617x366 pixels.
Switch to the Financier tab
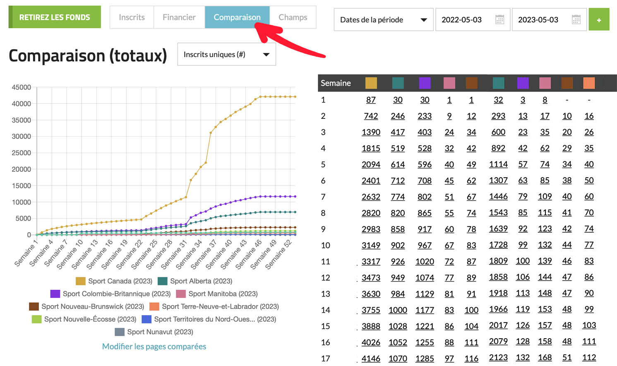coord(179,17)
